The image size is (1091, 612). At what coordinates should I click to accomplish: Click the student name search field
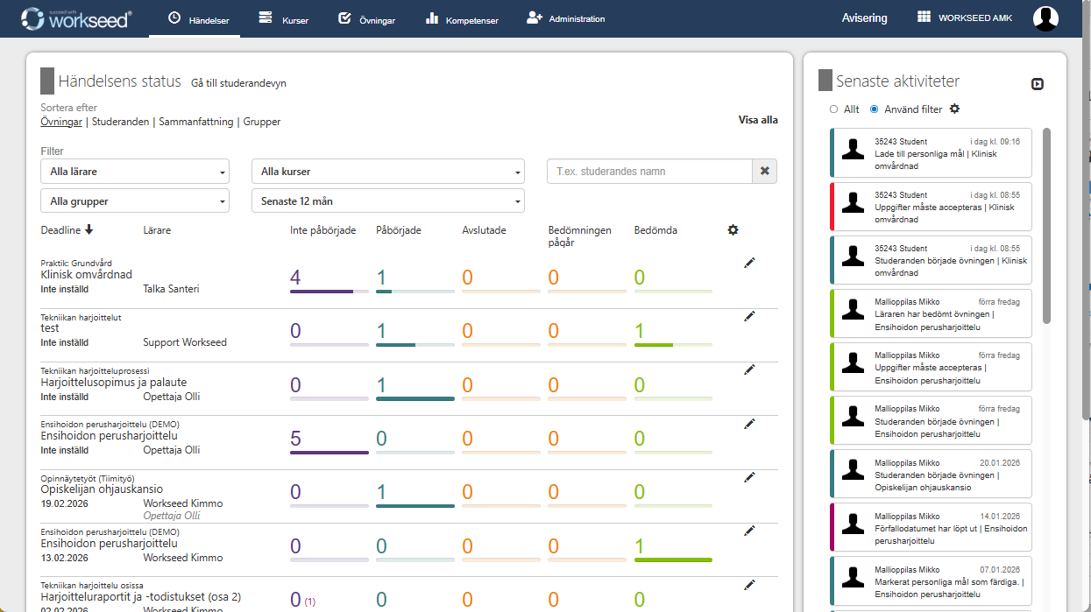(648, 172)
